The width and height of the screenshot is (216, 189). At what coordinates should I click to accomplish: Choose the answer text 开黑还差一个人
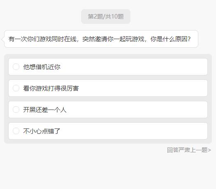tap(45, 110)
